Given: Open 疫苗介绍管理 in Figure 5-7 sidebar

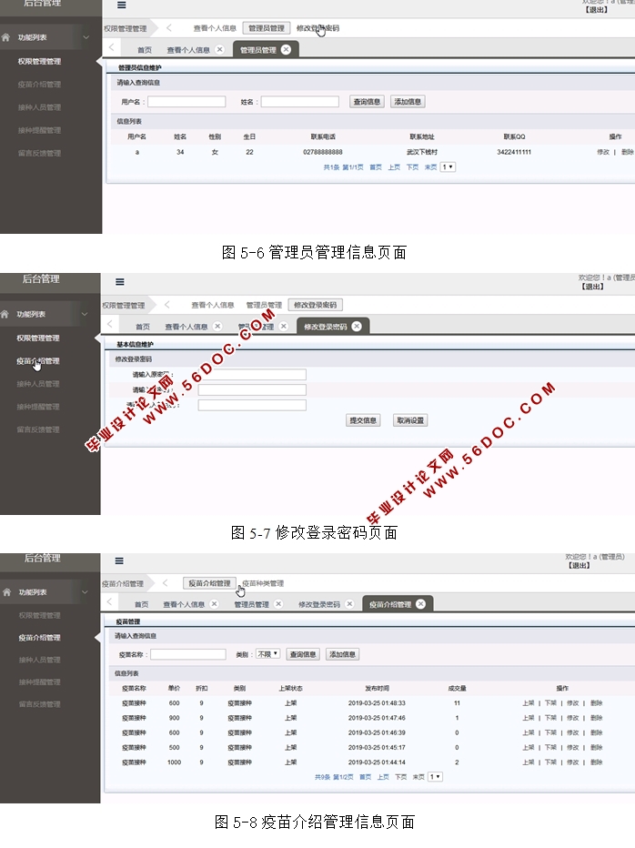Looking at the screenshot, I should pos(38,360).
